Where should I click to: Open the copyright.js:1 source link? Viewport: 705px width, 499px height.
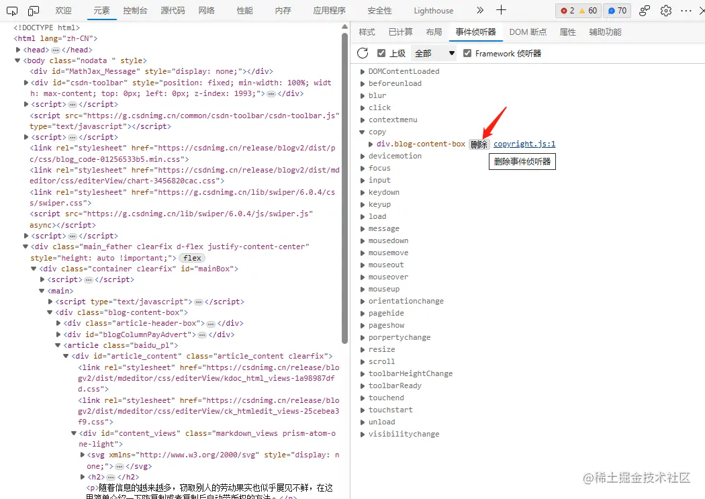[524, 144]
